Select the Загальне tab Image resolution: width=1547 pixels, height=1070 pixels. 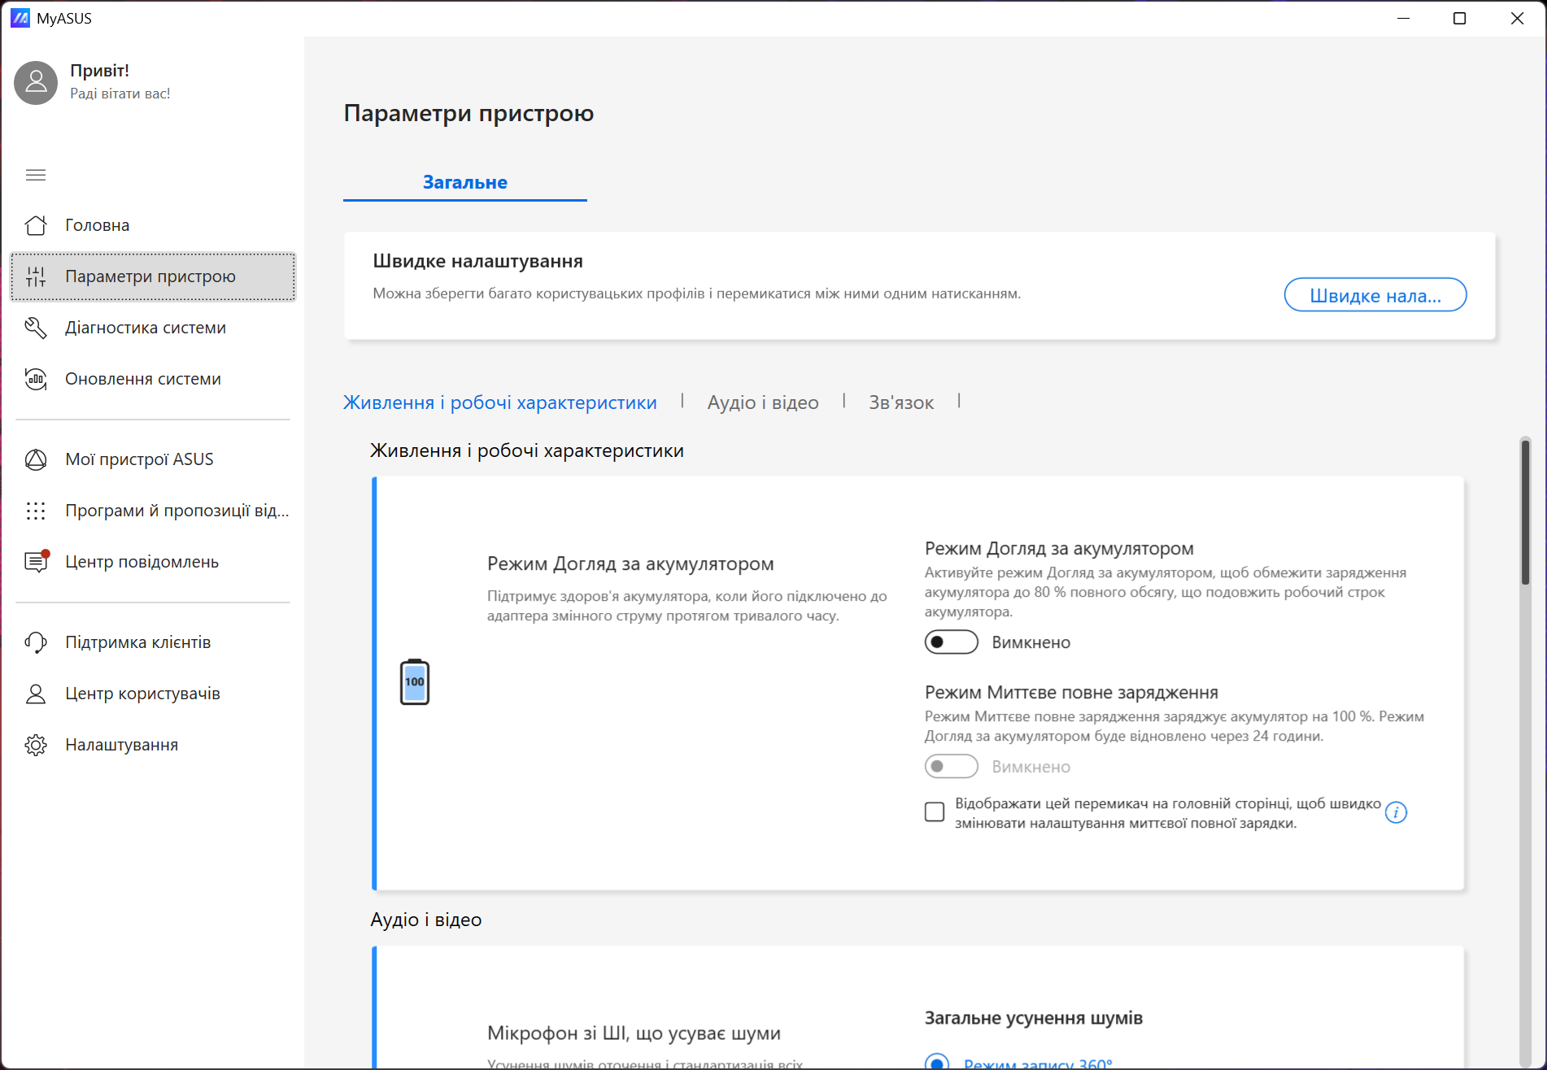tap(464, 182)
